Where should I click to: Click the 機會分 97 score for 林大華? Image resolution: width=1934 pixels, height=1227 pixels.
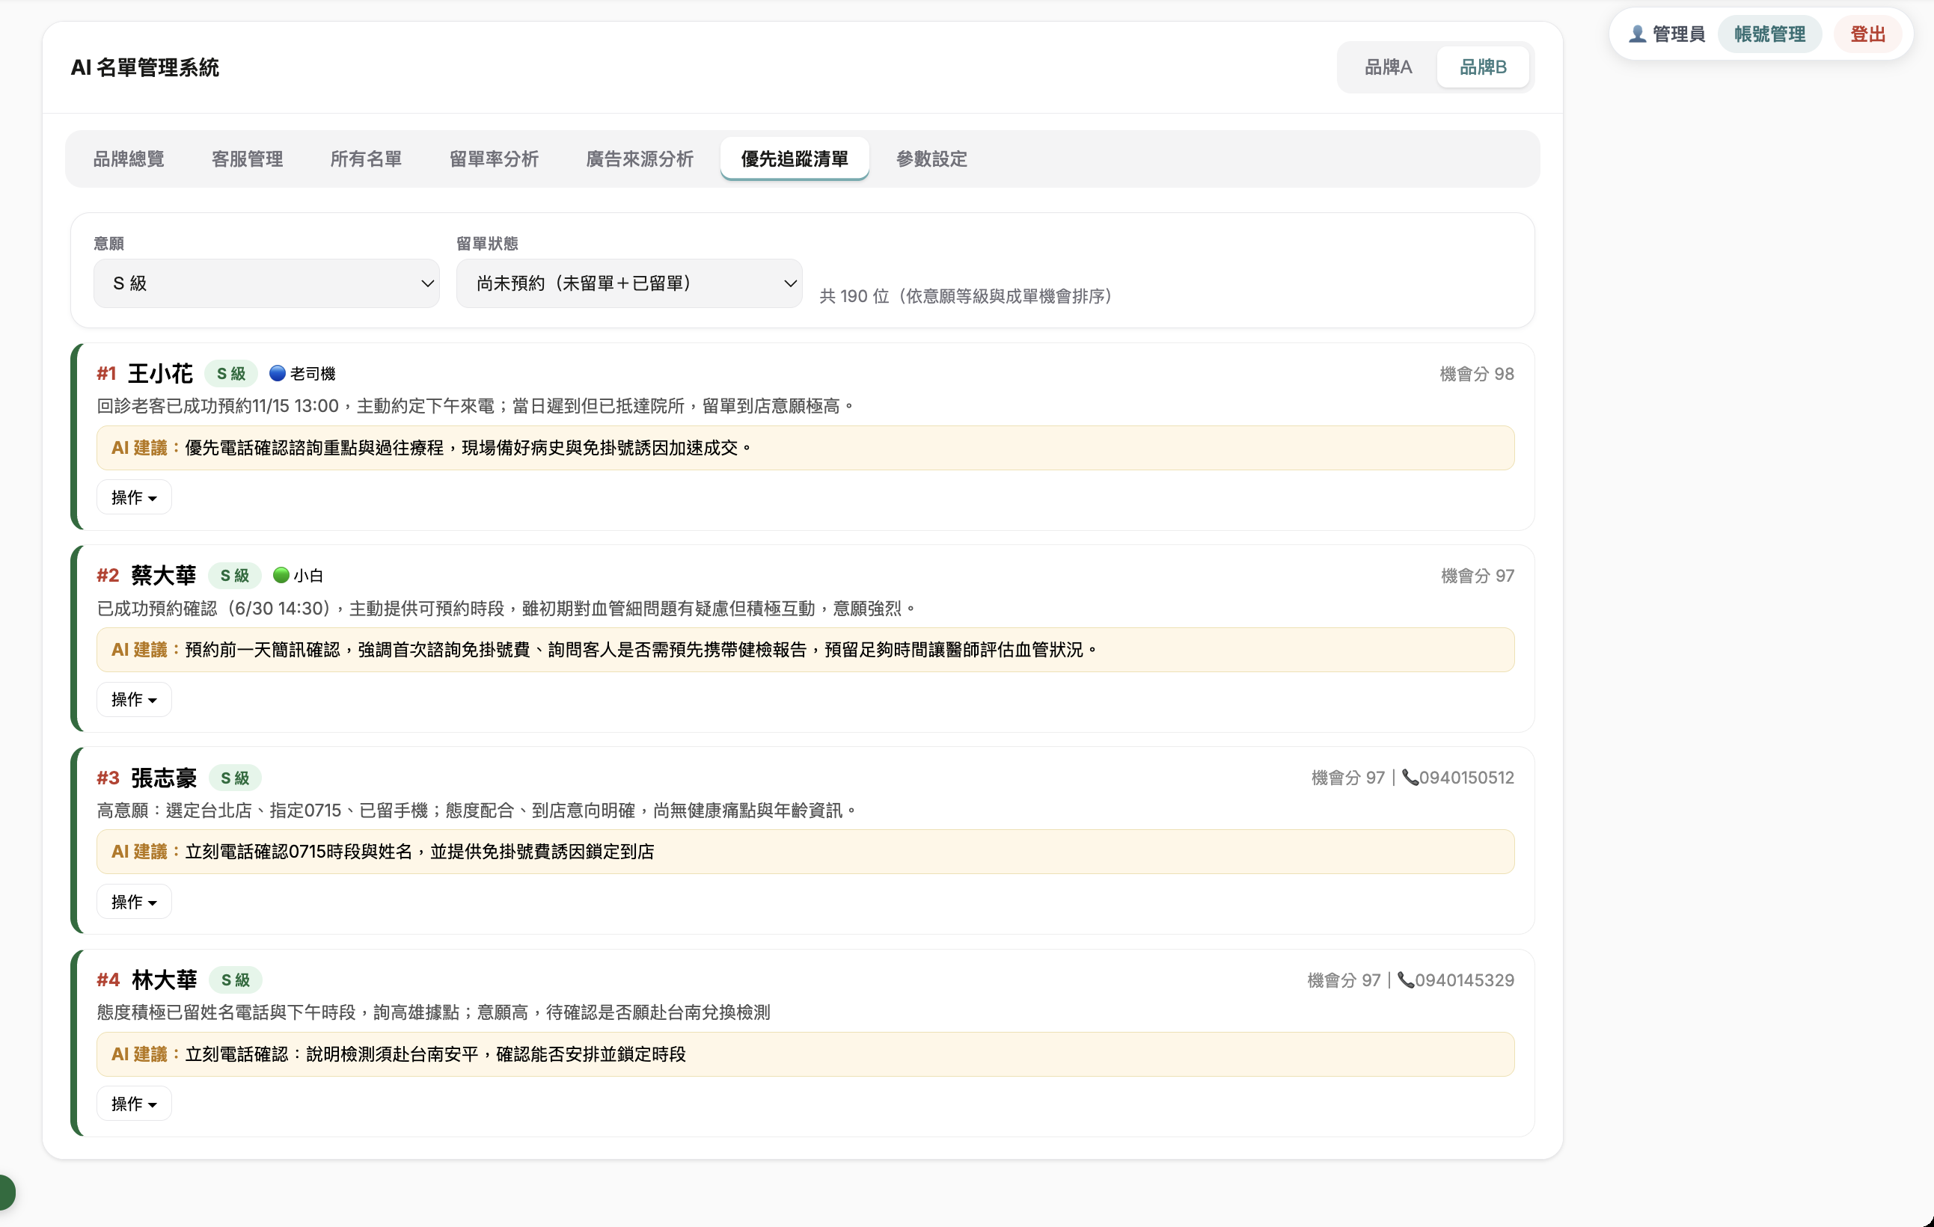click(1344, 981)
